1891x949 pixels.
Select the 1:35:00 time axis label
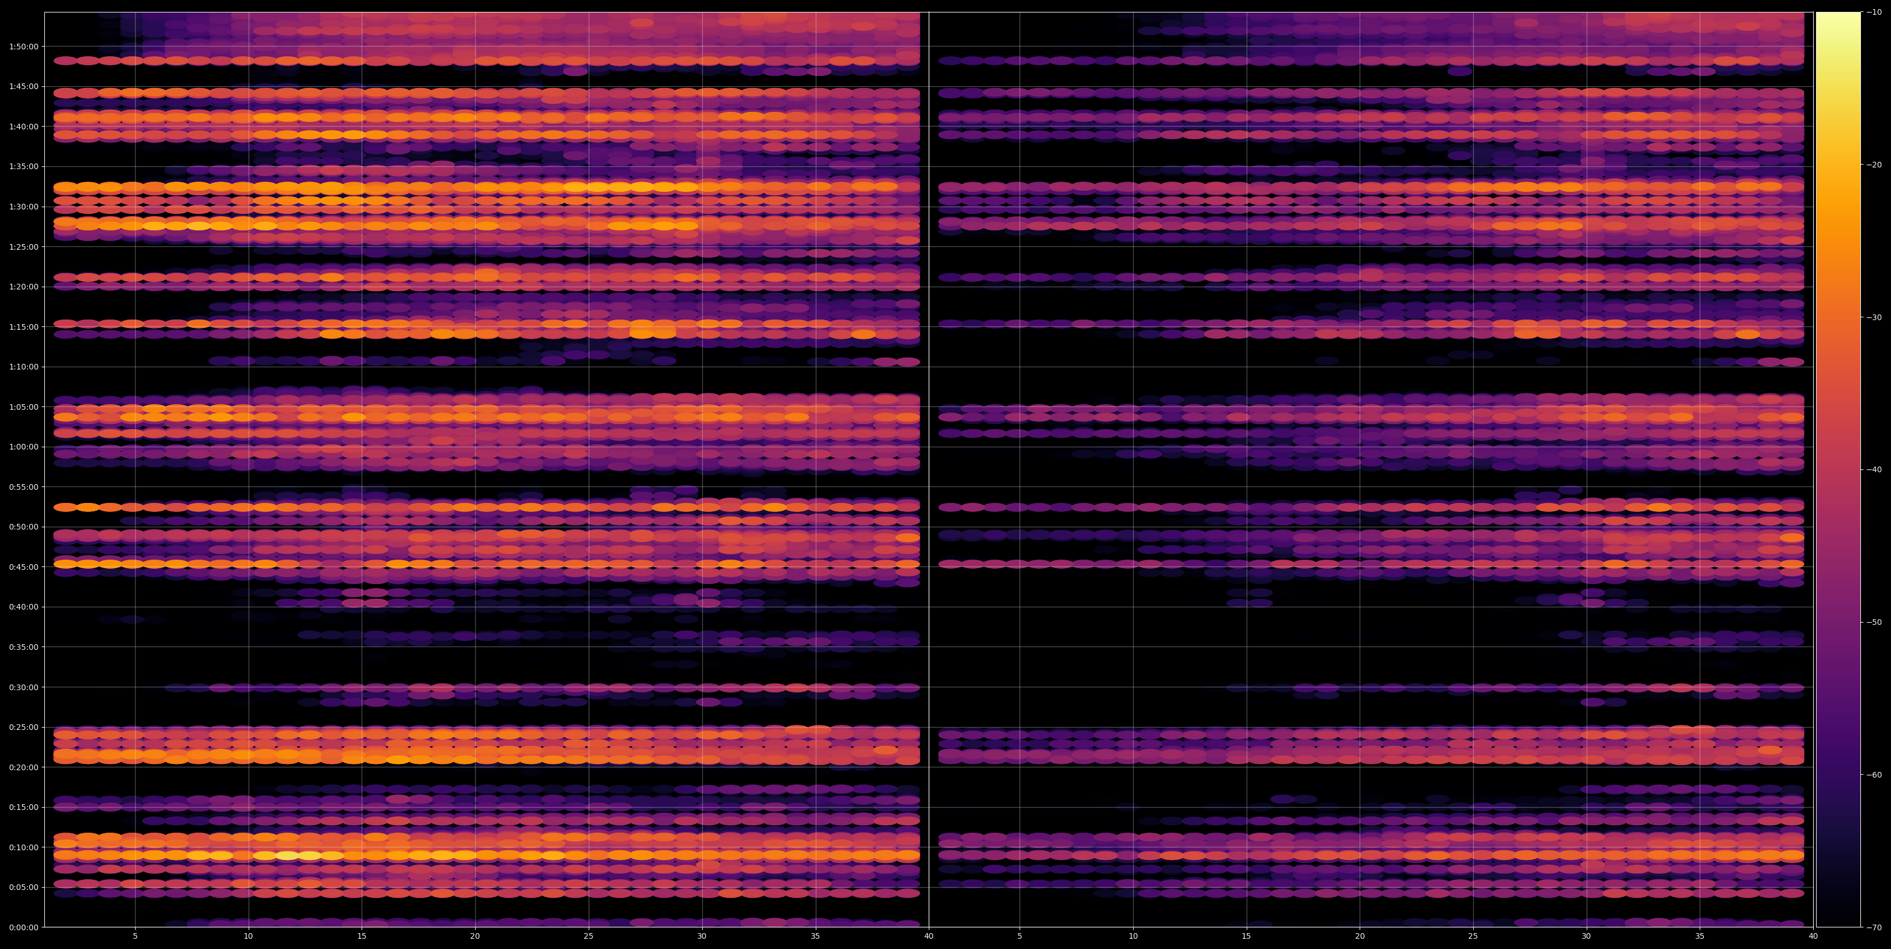coord(23,167)
